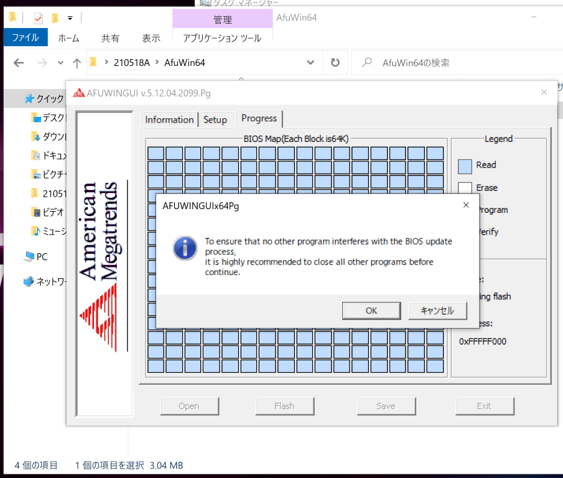The height and width of the screenshot is (478, 563).
Task: Click OK in the AFUWINGUIx64Pg dialog
Action: [x=371, y=311]
